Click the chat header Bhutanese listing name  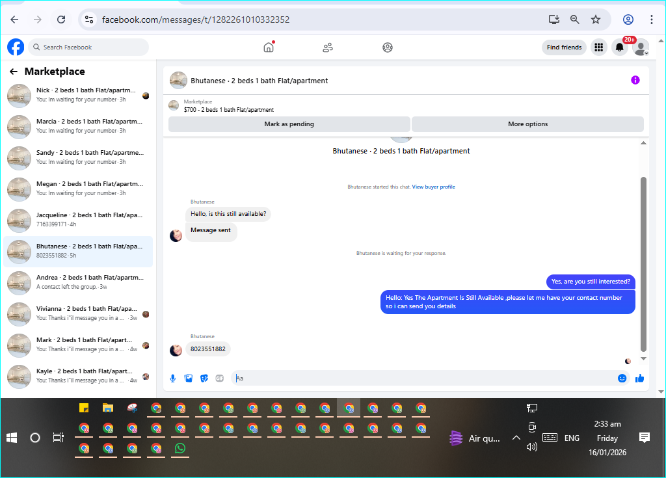pos(259,81)
